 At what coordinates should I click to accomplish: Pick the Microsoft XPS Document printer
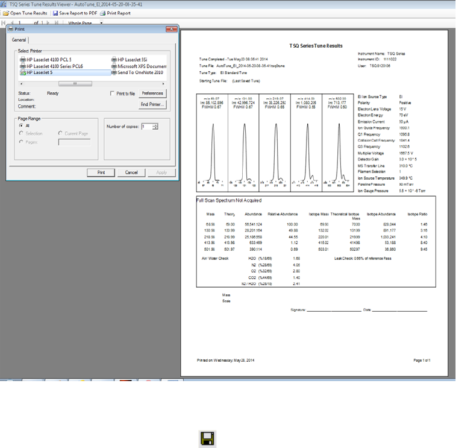click(141, 66)
